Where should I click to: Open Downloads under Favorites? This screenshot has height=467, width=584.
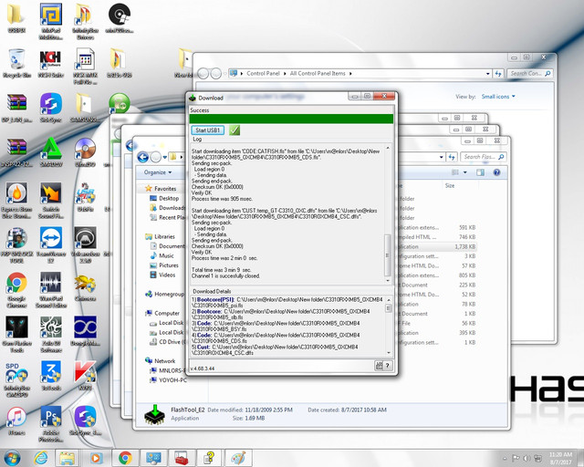coord(167,208)
